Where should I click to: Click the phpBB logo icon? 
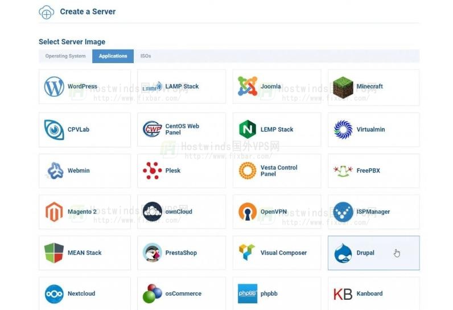pyautogui.click(x=248, y=294)
